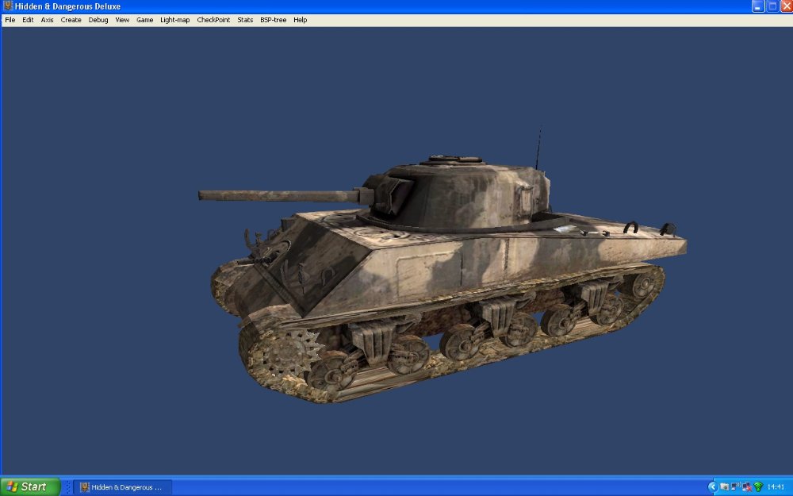Expand hidden system tray icons arrow
The height and width of the screenshot is (496, 793).
point(713,487)
